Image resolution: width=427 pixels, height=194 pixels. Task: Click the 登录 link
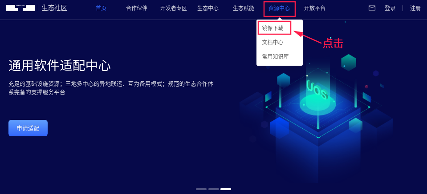390,8
